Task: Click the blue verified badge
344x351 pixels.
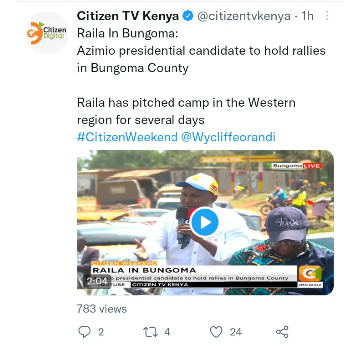Action: click(188, 16)
